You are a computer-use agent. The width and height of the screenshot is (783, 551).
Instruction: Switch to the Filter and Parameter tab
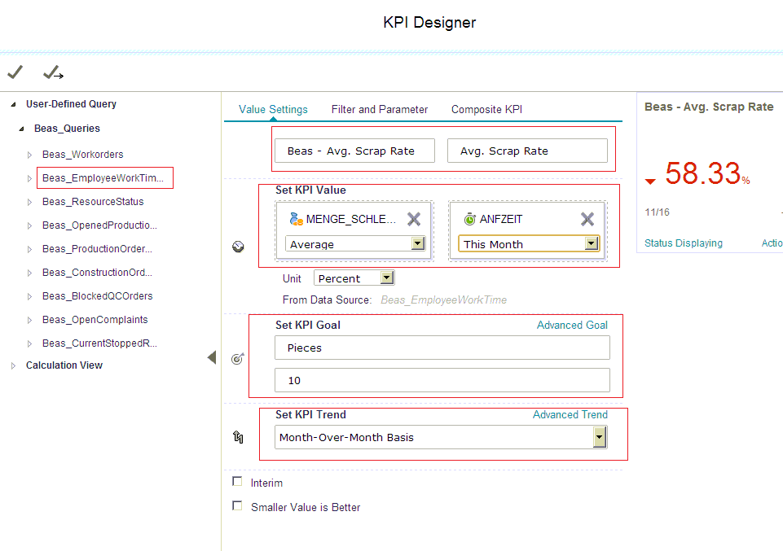(x=380, y=109)
